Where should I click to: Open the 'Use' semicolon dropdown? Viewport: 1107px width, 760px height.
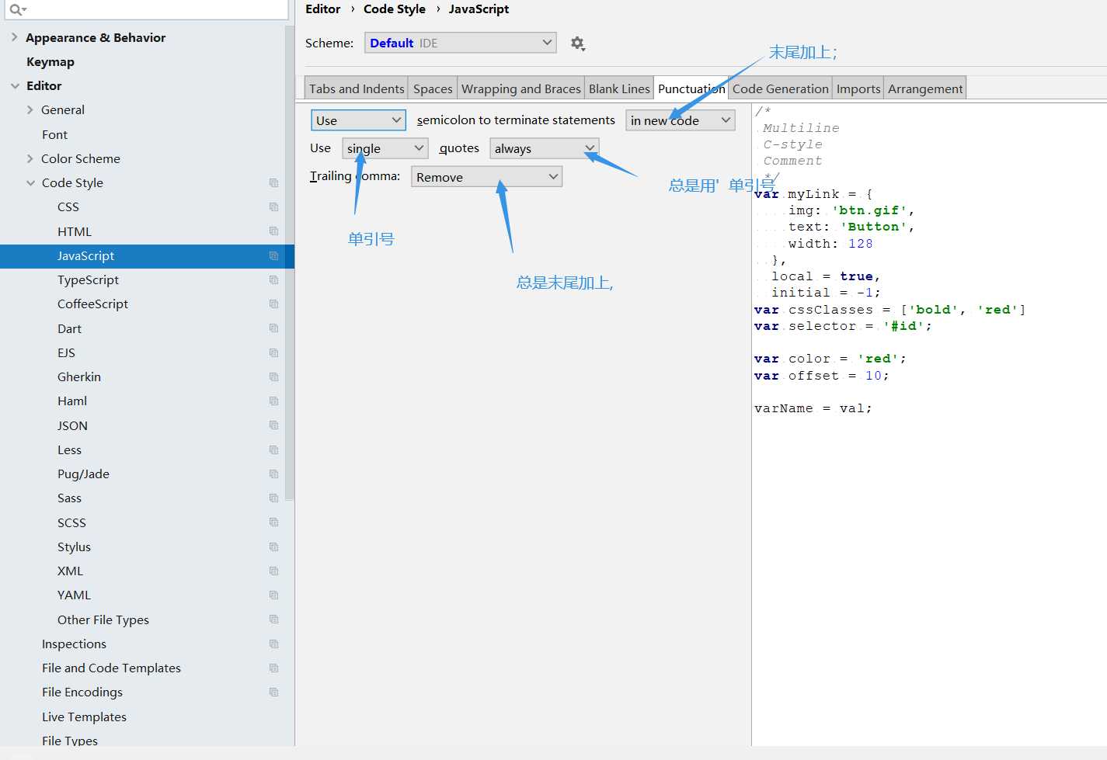click(x=359, y=120)
